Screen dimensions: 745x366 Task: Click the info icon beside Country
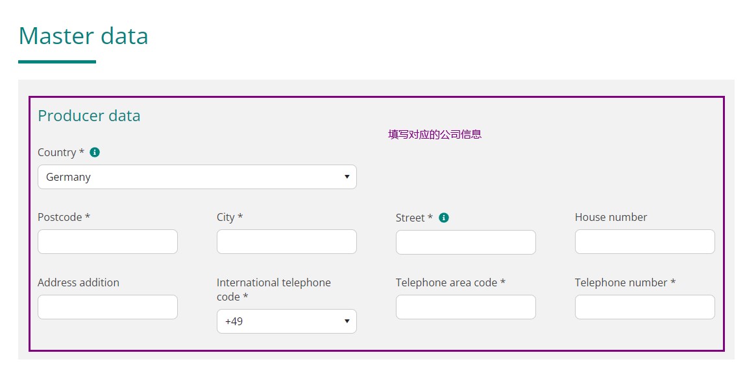[x=95, y=152]
